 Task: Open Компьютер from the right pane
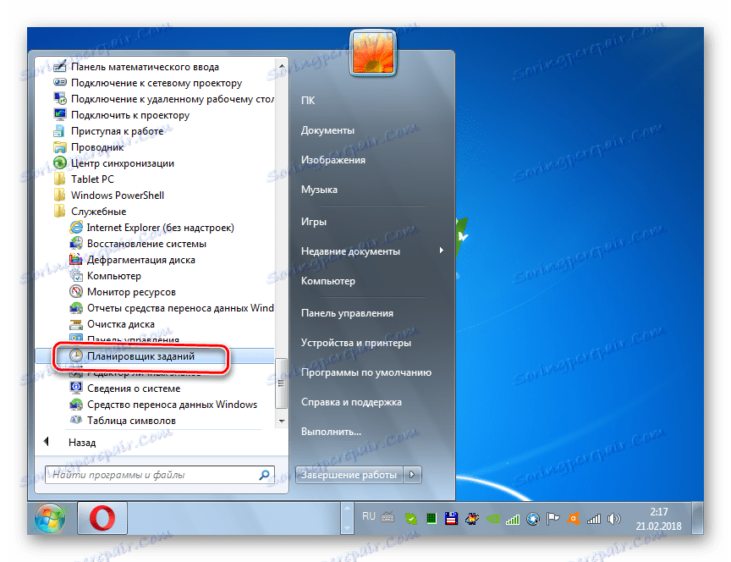tap(328, 281)
